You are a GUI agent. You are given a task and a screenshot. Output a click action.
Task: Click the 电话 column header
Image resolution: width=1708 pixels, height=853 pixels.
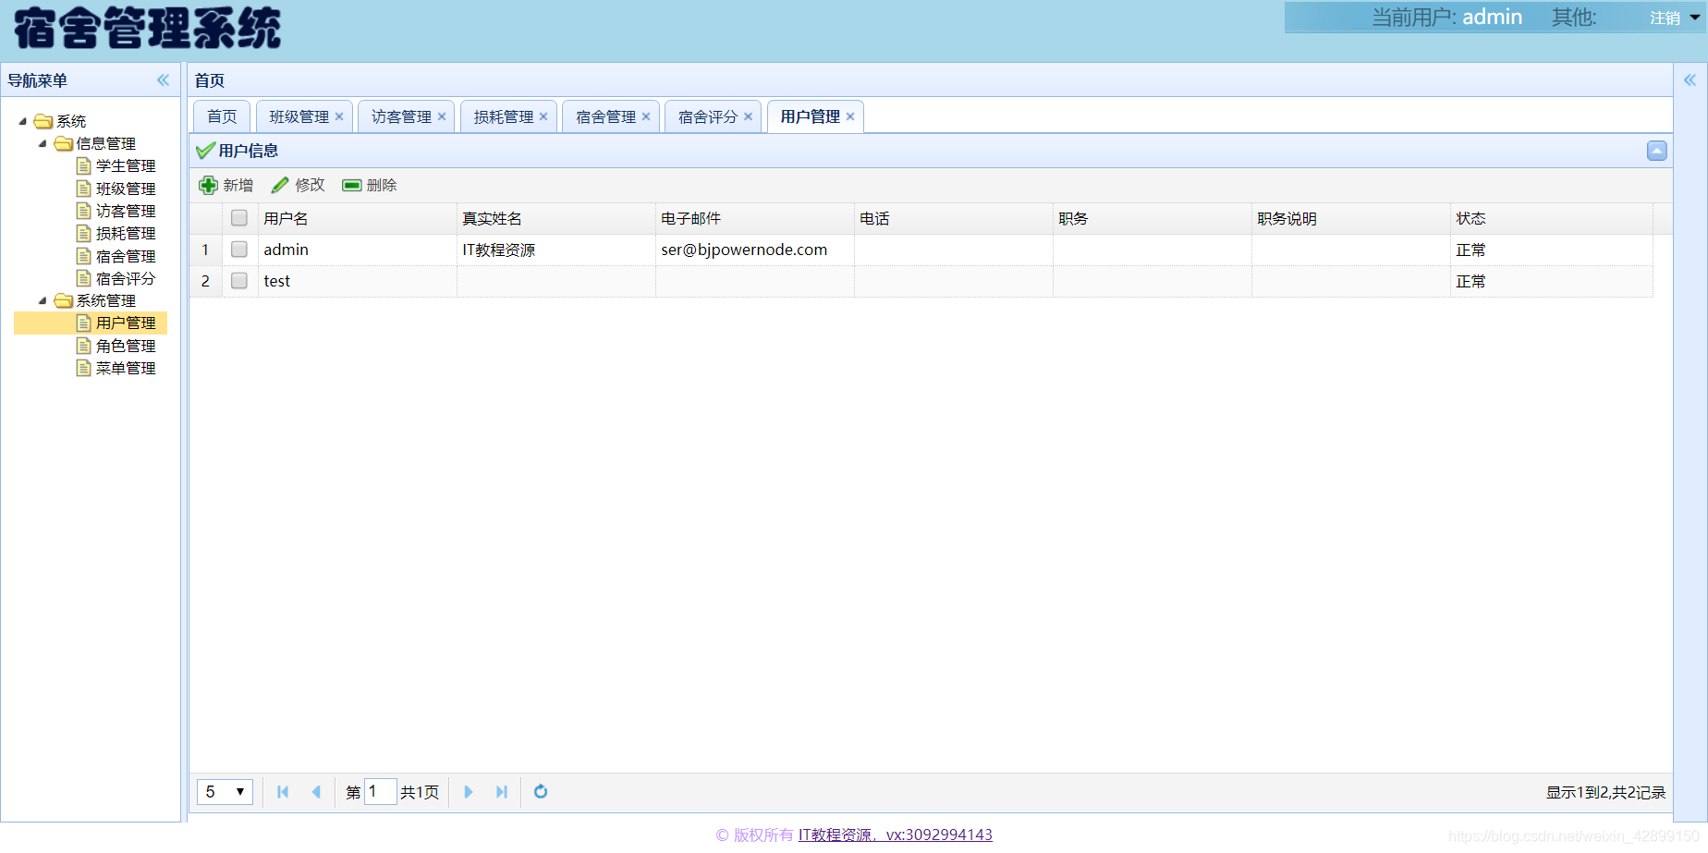pos(954,219)
